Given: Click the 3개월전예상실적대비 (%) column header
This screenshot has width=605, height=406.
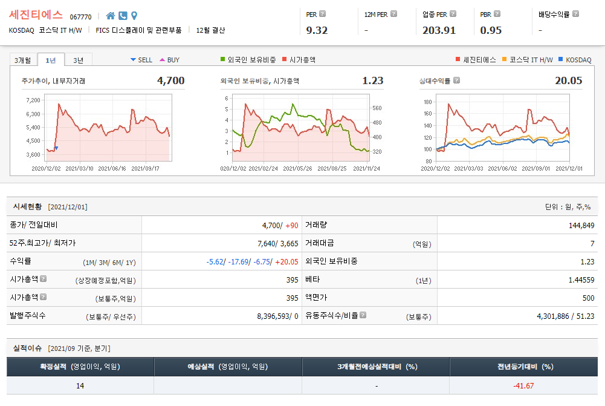Looking at the screenshot, I should point(376,367).
